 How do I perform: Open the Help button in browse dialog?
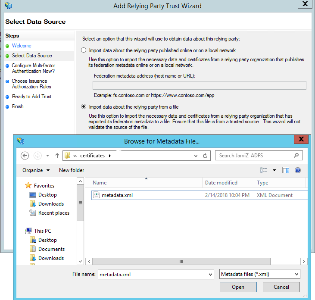pyautogui.click(x=298, y=170)
